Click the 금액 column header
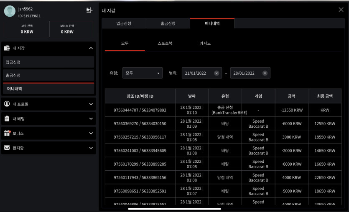Image resolution: width=349 pixels, height=212 pixels. 292,96
